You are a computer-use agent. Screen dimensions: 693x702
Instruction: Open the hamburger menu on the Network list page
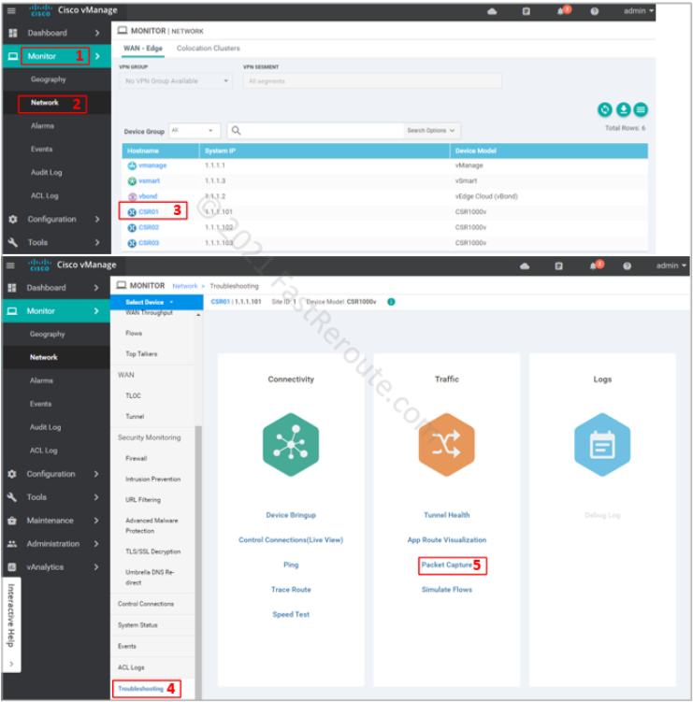[x=11, y=10]
